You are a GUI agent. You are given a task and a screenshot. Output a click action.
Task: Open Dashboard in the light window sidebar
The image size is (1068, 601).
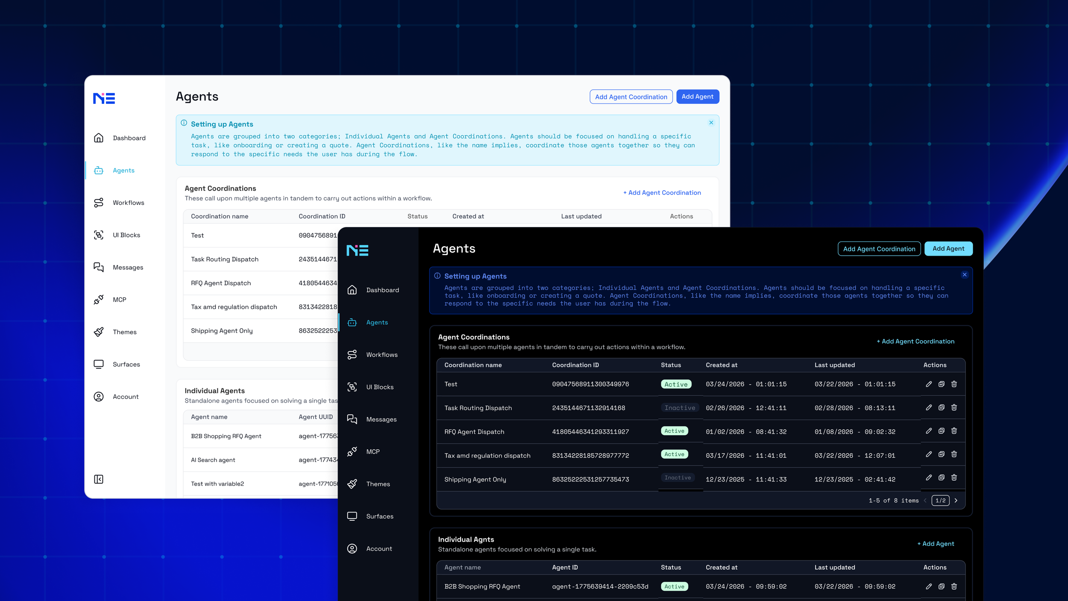click(x=120, y=138)
